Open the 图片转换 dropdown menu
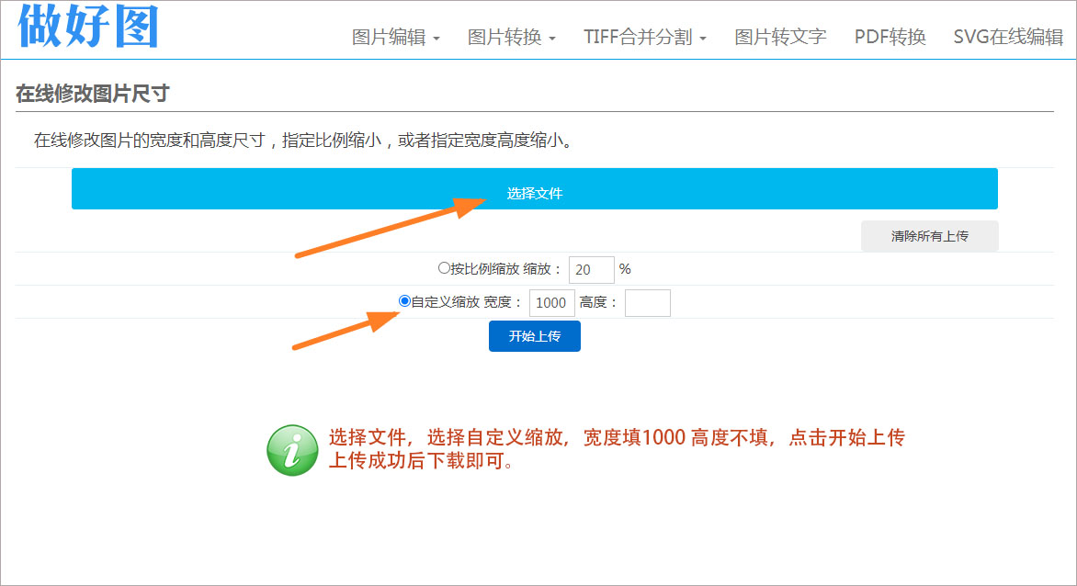The width and height of the screenshot is (1077, 586). point(511,38)
